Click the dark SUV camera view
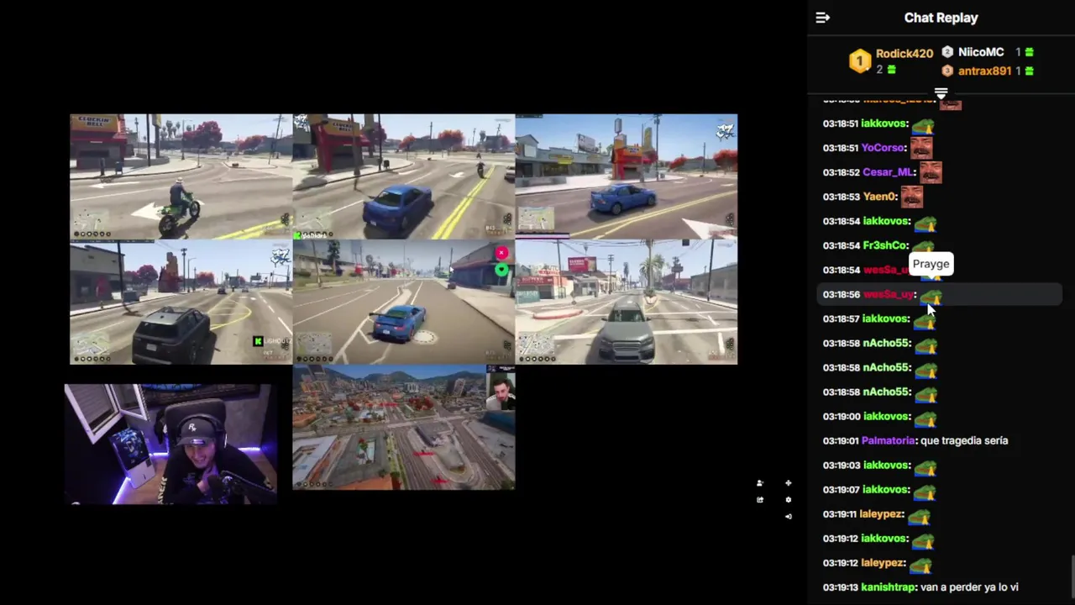Viewport: 1075px width, 605px height. [181, 302]
